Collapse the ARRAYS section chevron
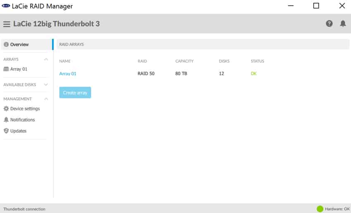Screen dimensions: 351x213 coord(46,59)
